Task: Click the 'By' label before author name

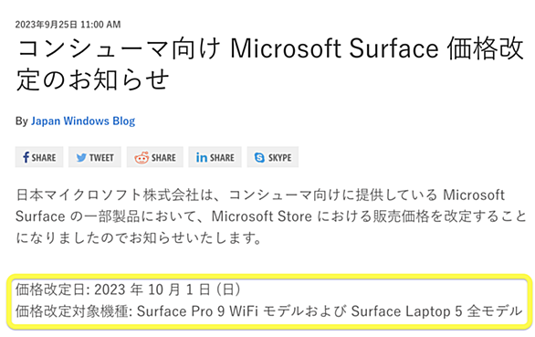Action: (22, 121)
